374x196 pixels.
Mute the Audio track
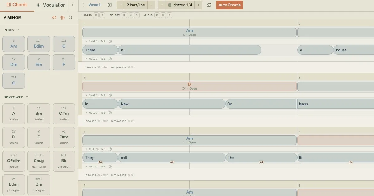(163, 15)
